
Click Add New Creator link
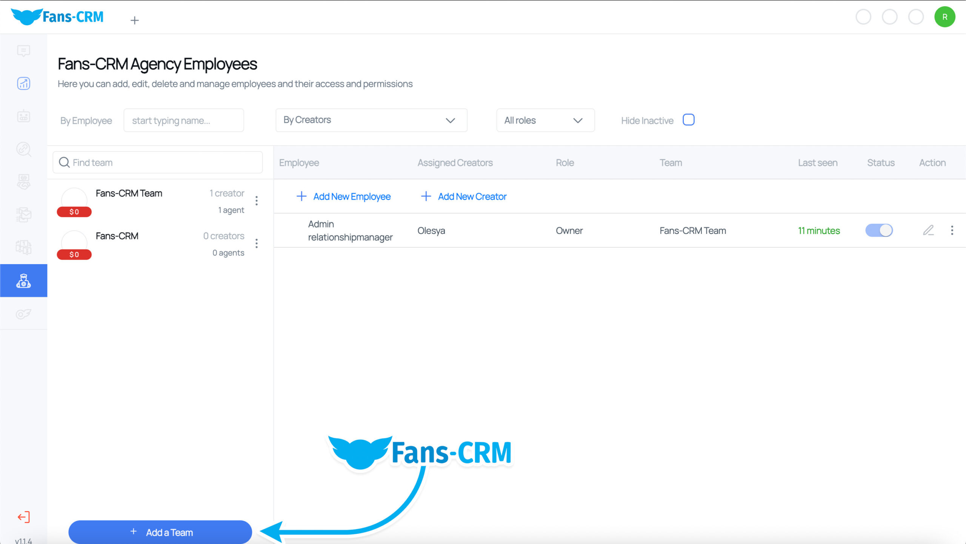[464, 196]
